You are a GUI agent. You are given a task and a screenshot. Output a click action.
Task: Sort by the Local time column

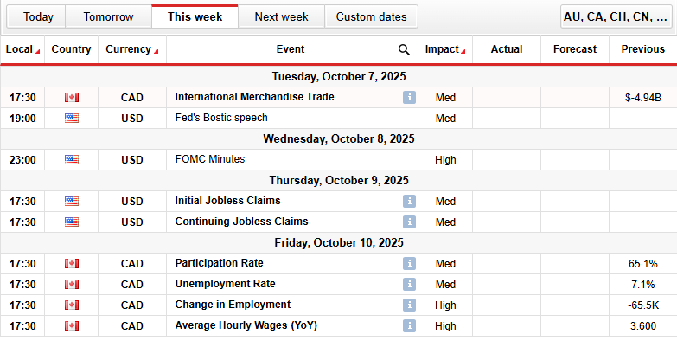[22, 50]
